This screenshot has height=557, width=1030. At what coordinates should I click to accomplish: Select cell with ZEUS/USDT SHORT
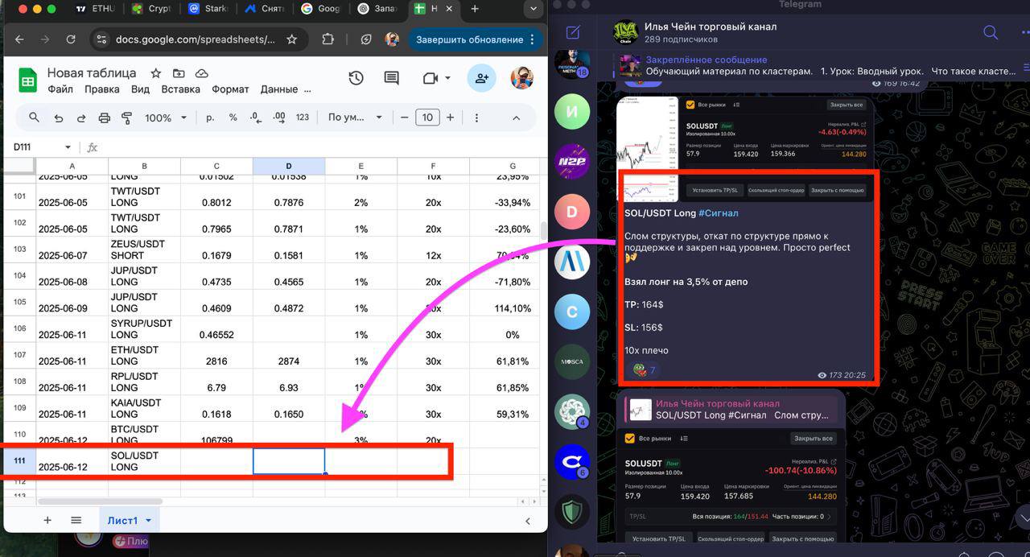(x=144, y=250)
